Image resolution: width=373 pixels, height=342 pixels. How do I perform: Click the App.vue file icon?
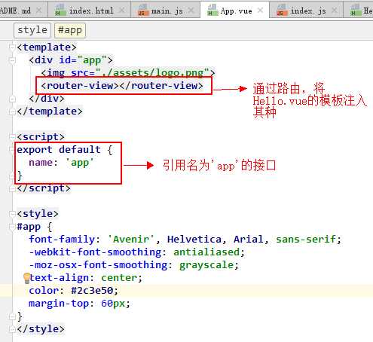(212, 11)
